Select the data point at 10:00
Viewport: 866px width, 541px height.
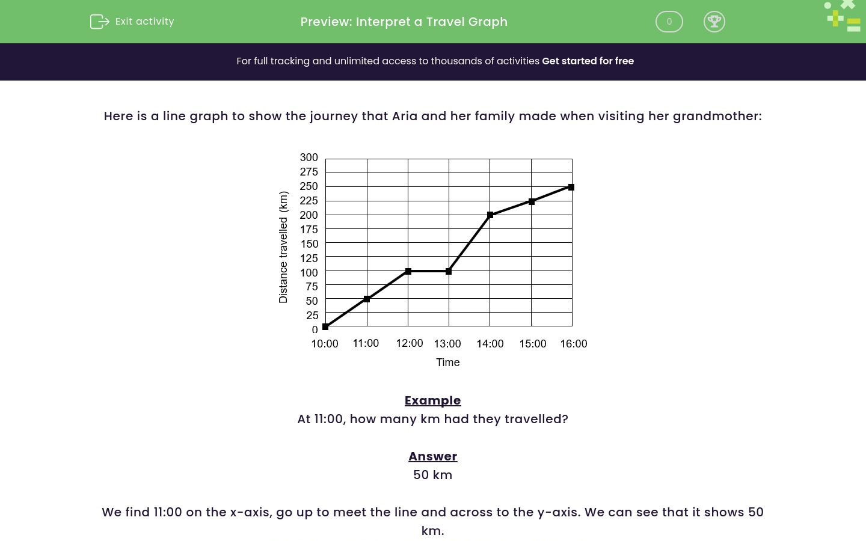tap(325, 326)
